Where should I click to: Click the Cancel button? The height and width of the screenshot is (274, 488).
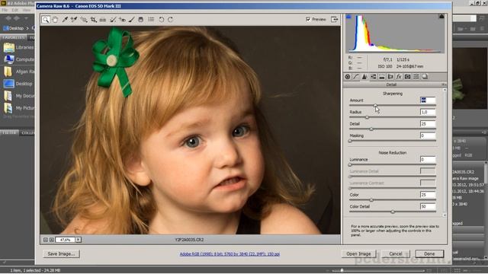click(x=396, y=253)
